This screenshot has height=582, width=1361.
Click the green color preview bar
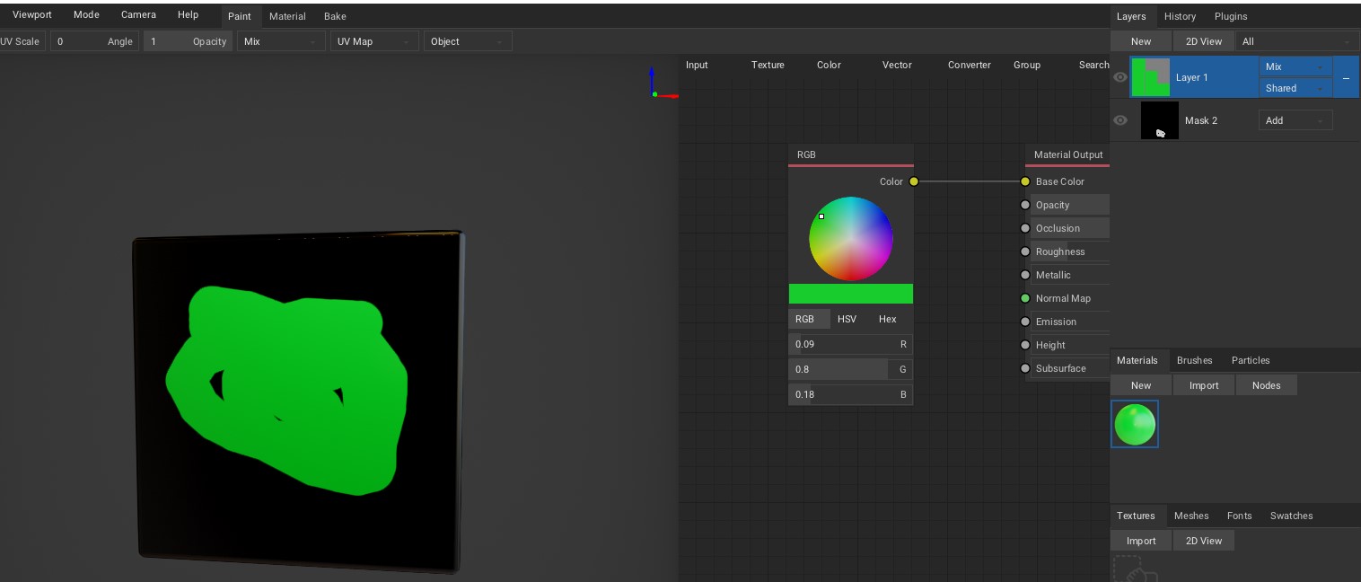851,294
